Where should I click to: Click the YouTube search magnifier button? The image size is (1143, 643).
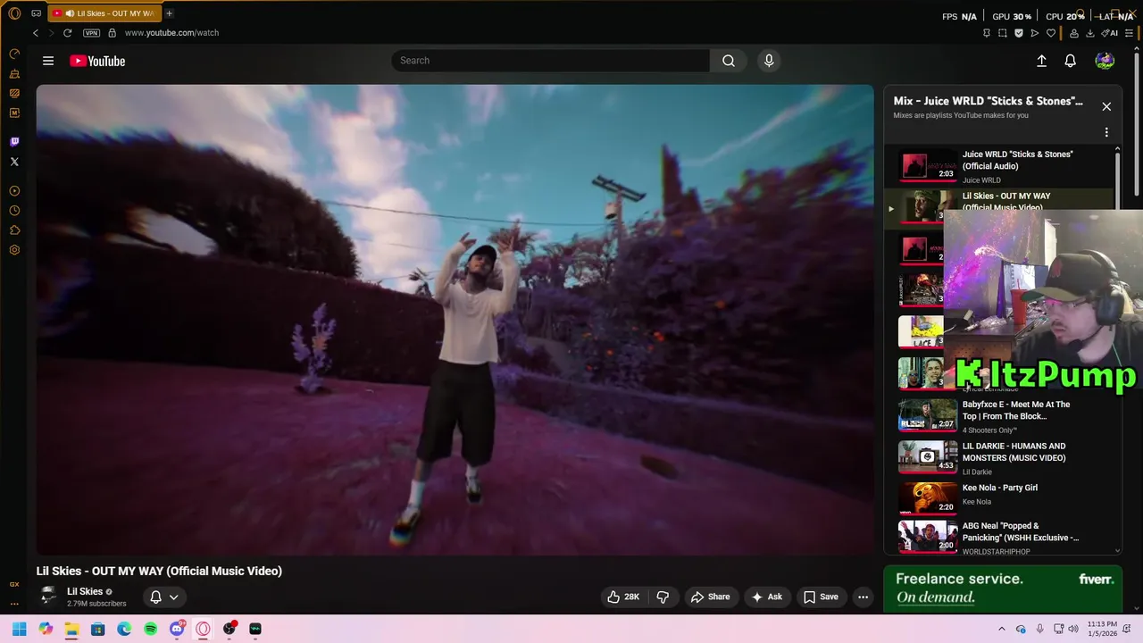pyautogui.click(x=729, y=61)
